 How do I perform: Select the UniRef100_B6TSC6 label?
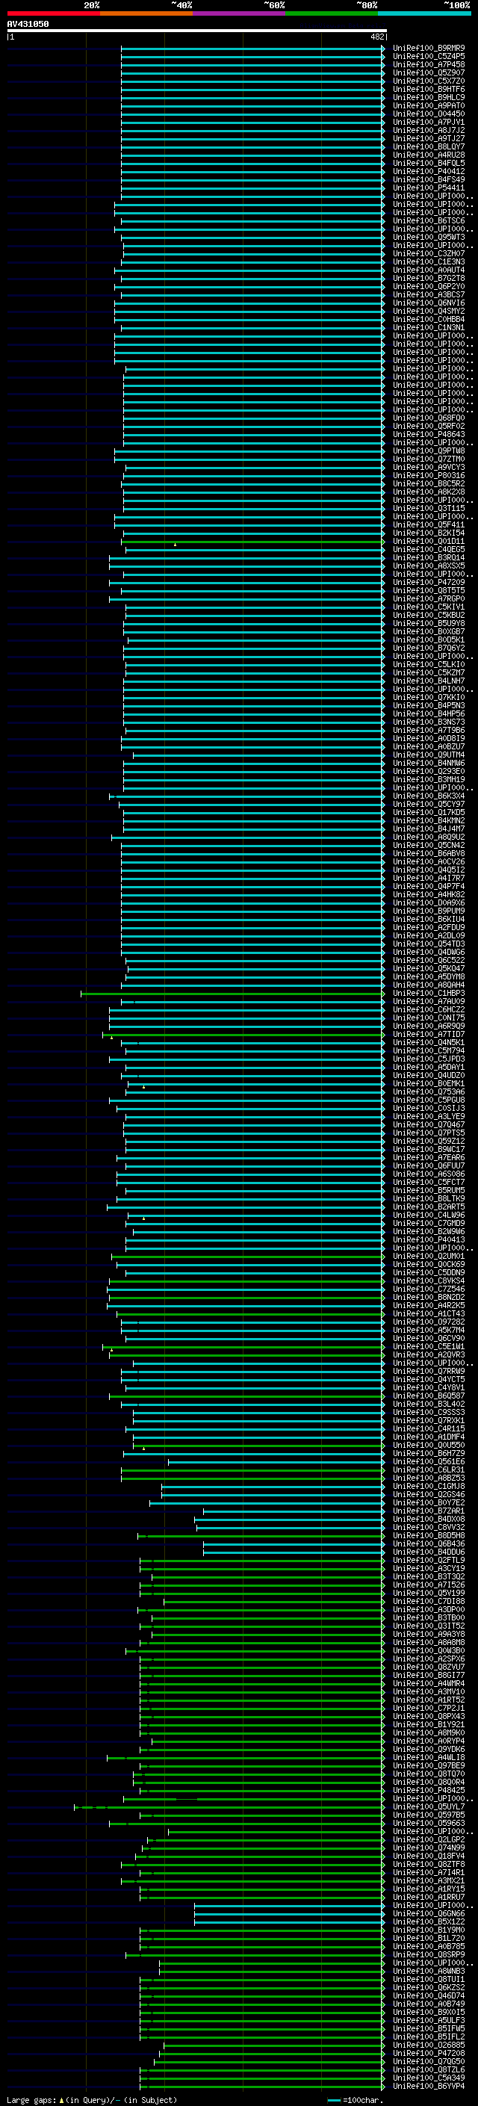tap(429, 220)
